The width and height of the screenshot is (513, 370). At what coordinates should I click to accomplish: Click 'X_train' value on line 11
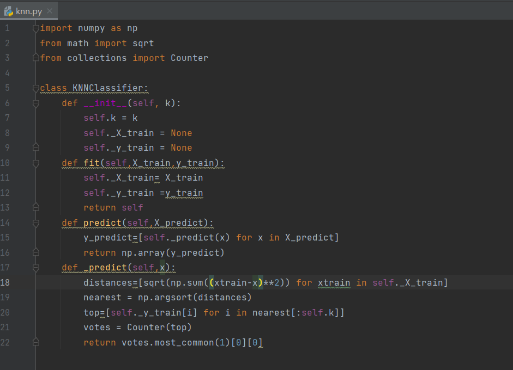pyautogui.click(x=184, y=177)
